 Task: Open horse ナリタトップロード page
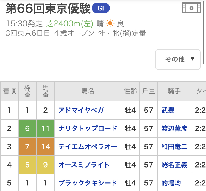click(88, 128)
